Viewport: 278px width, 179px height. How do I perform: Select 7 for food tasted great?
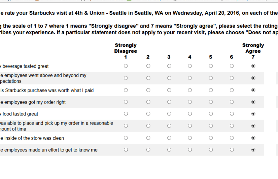(253, 114)
